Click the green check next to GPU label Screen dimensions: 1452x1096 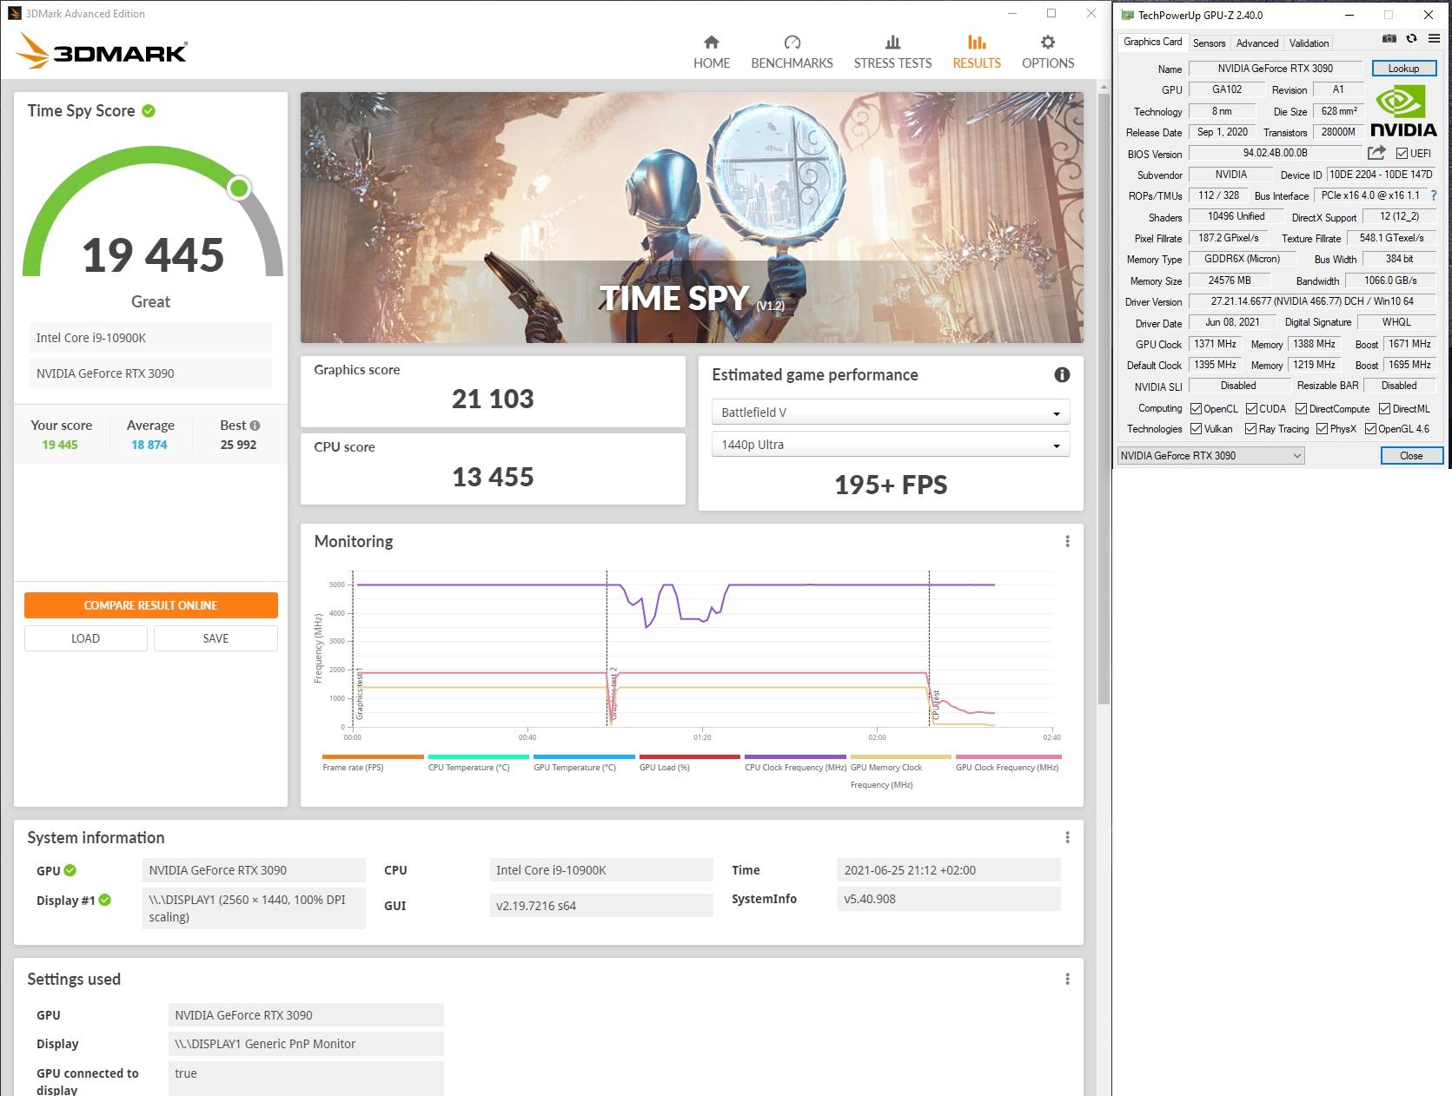tap(70, 870)
